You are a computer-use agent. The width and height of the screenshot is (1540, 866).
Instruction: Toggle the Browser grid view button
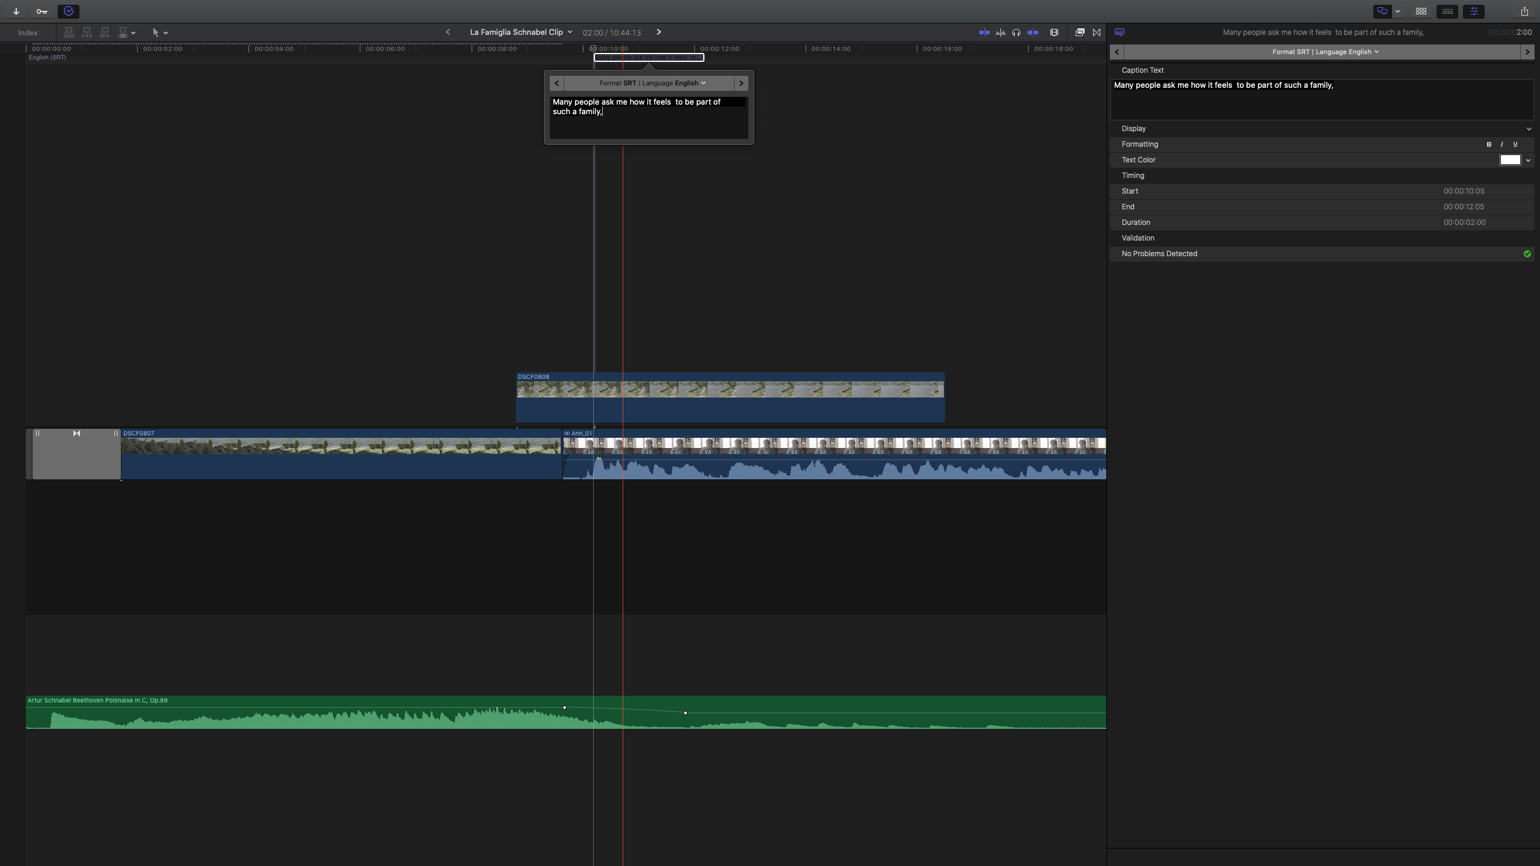[1421, 11]
